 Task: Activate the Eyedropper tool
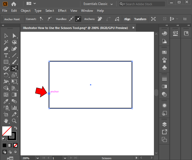[x=6, y=101]
